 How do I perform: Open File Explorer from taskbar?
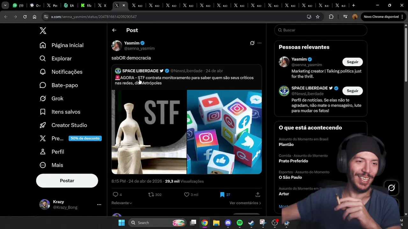[x=216, y=223]
